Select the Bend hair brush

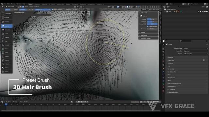coord(7,49)
